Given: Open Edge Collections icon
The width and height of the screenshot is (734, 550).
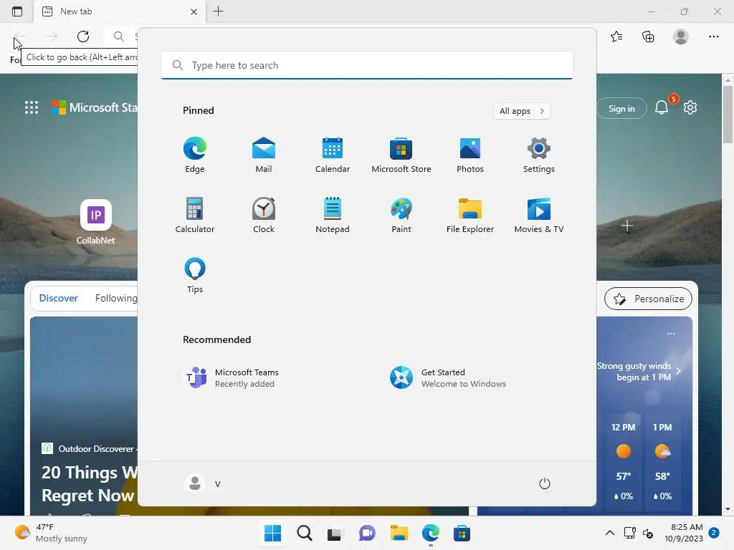Looking at the screenshot, I should coord(648,37).
